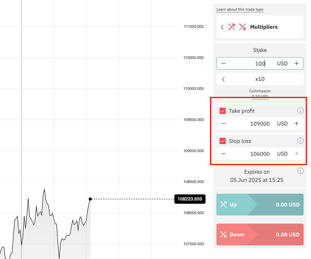Decrease stake with the minus icon
Screen dimensions: 311x259
tap(223, 63)
